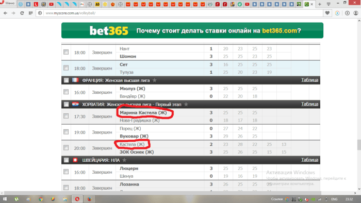Star the Croatia Women's League section
Screen dimensions: 361x203
186,105
